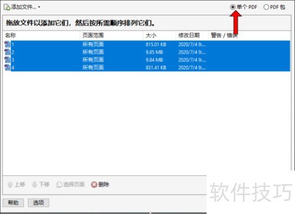Click the Add Files (添加文件) icon
Image resolution: width=295 pixels, height=214 pixels.
tap(7, 7)
